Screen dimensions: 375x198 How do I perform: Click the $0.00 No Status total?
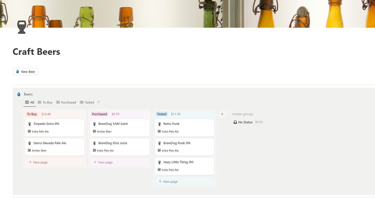pos(259,122)
